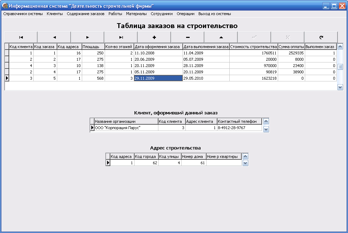Viewport: 348px width, 233px height.
Task: Open Работы menu
Action: click(115, 14)
